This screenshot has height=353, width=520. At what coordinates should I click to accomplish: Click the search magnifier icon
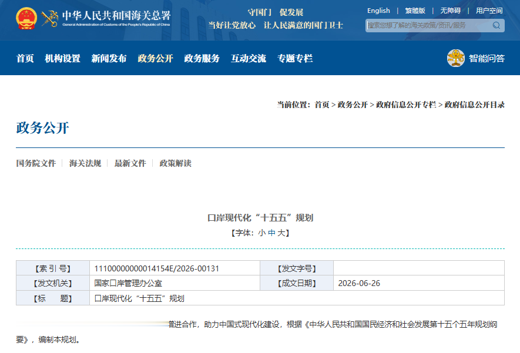click(496, 25)
